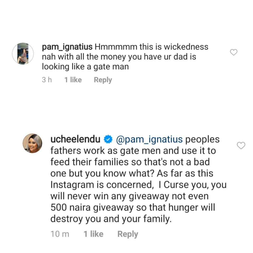View the 1 like on pam_ignatius comment
This screenshot has width=253, height=253.
[73, 80]
